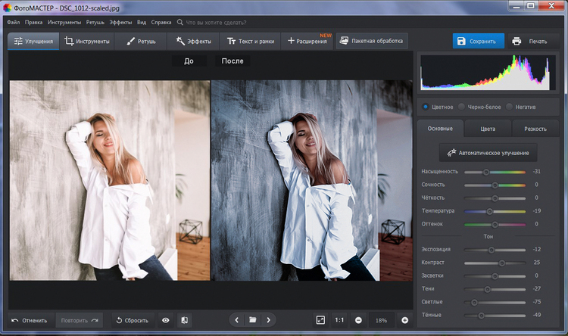Open the Инструменты menu in menu bar

(64, 23)
